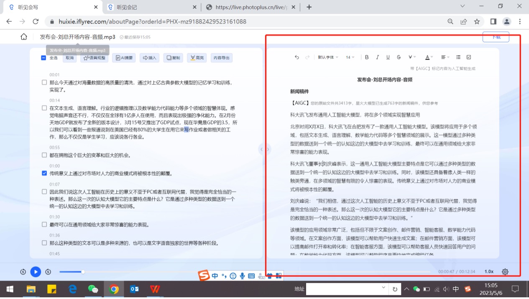Check the 00:01 transcript segment box

click(x=44, y=82)
